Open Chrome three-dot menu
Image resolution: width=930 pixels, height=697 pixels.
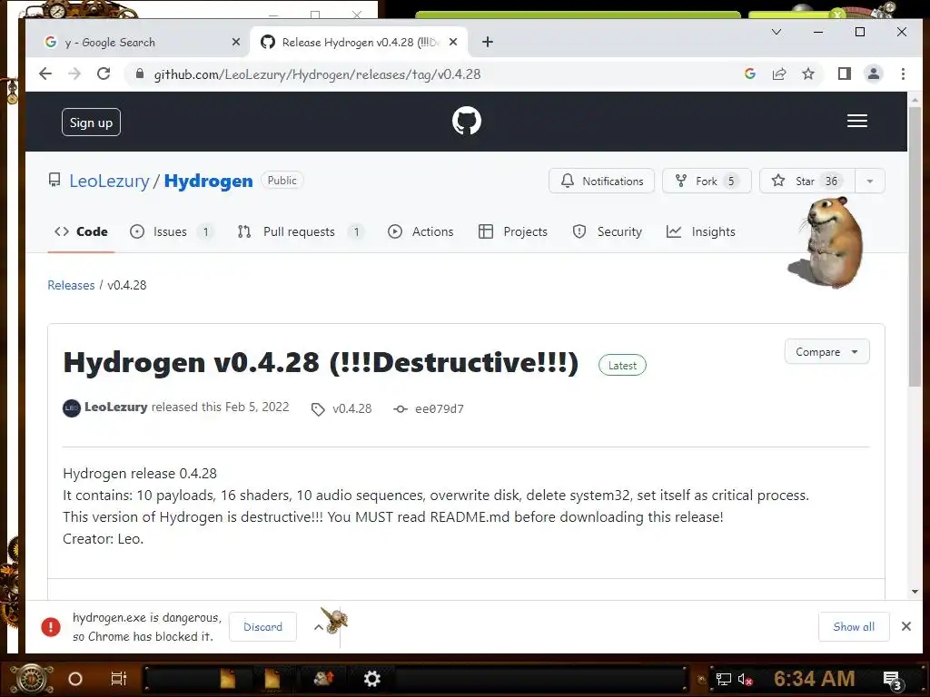[x=903, y=74]
